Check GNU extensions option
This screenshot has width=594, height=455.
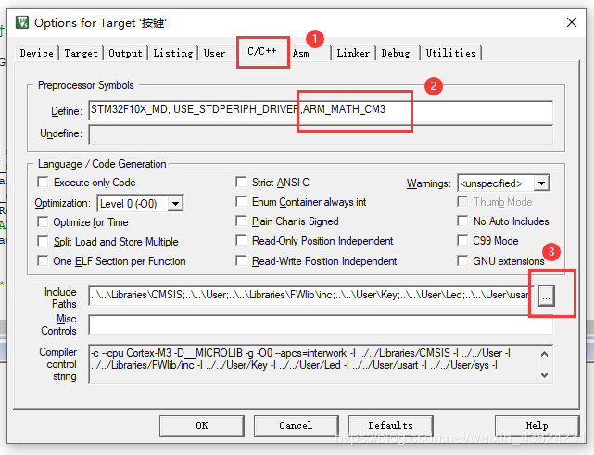(462, 260)
